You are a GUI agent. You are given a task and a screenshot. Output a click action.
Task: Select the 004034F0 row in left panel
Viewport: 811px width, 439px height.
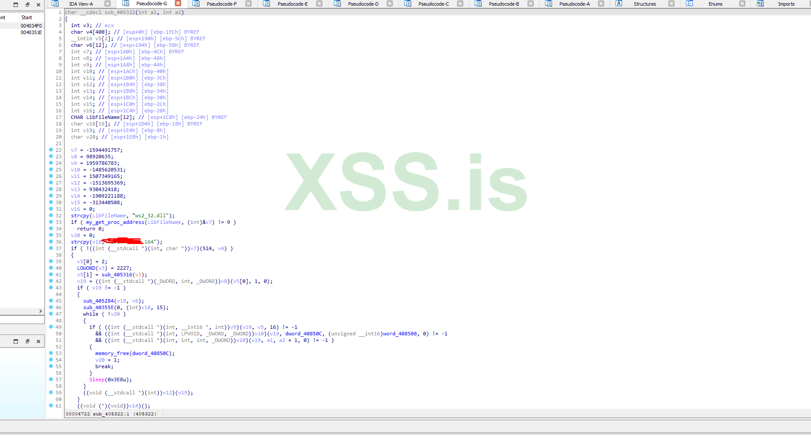(x=22, y=26)
